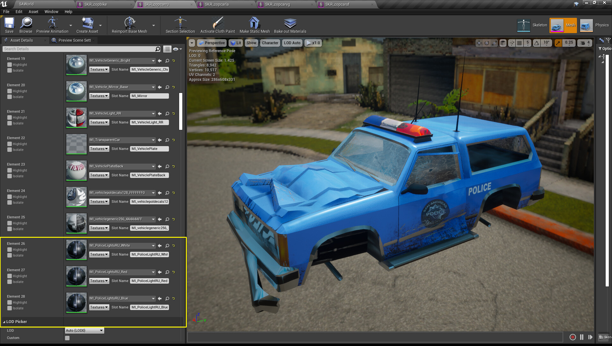Screen dimensions: 612x346
Task: Open the Window menu
Action: (51, 12)
